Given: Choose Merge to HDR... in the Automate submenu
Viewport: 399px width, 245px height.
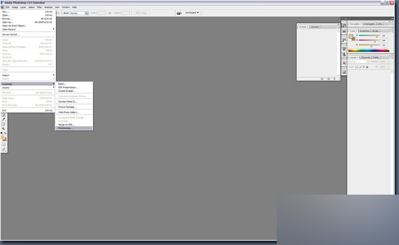Looking at the screenshot, I should [74, 124].
